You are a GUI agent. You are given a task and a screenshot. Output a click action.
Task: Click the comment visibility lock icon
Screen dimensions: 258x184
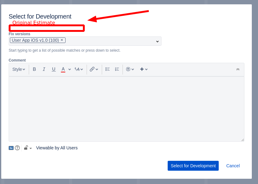[x=26, y=148]
